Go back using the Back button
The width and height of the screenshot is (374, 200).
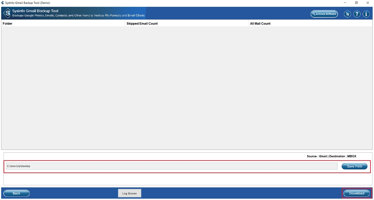click(17, 193)
